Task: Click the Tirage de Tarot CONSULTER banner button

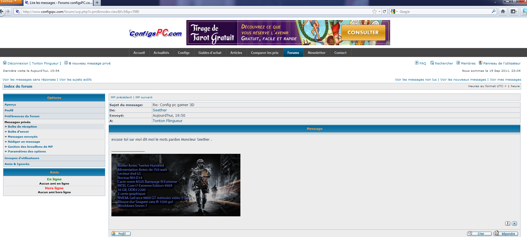Action: (363, 33)
